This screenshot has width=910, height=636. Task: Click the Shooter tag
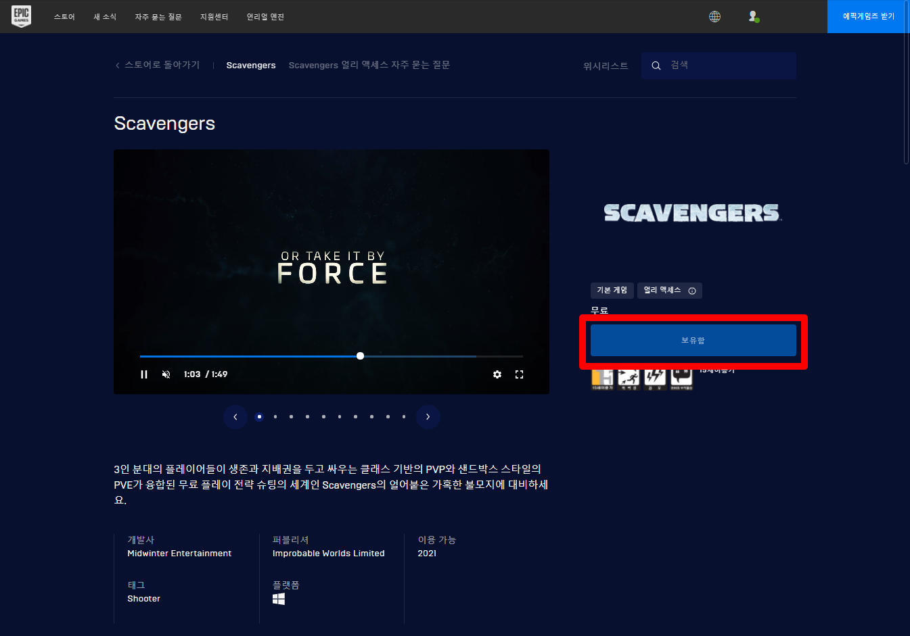[144, 599]
